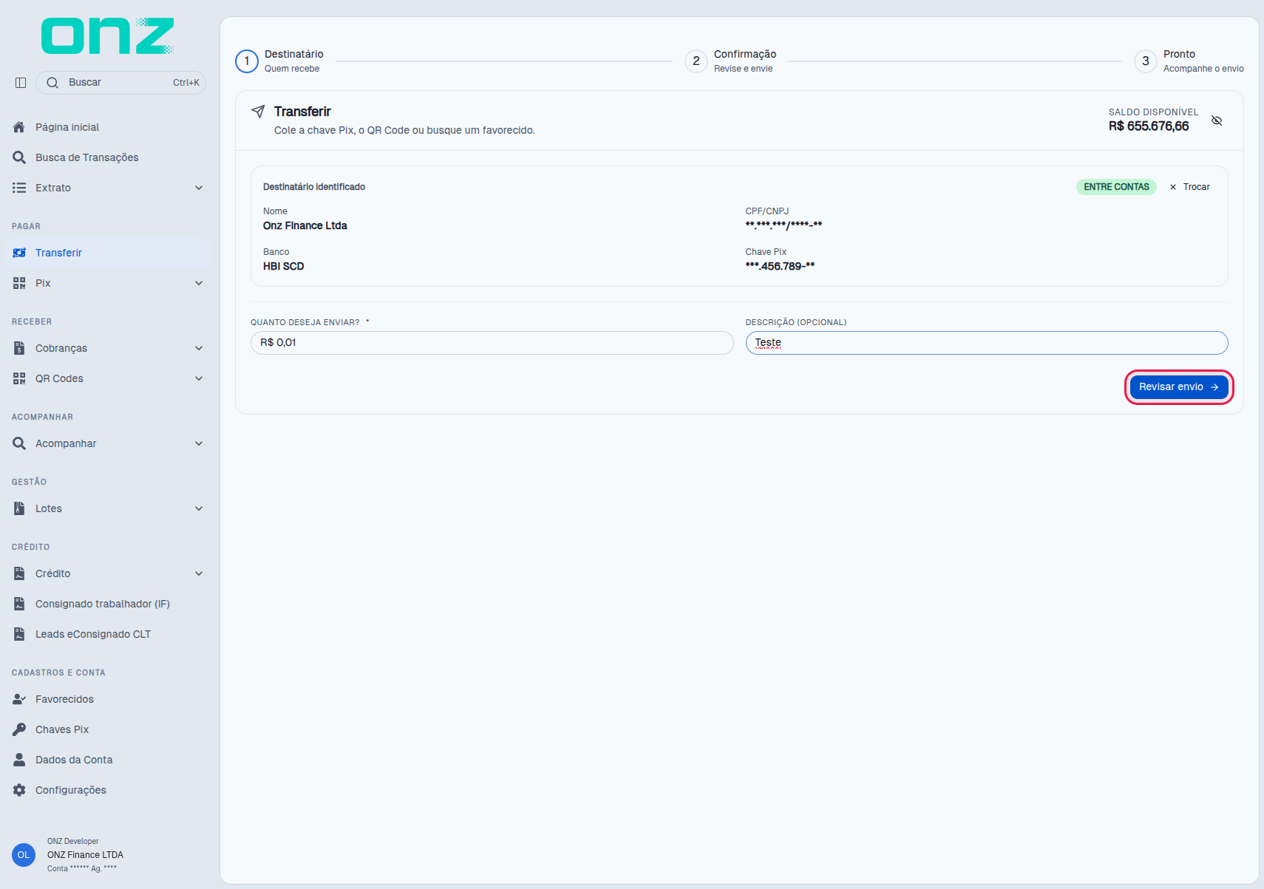Expand the QR Codes chevron
Image resolution: width=1264 pixels, height=889 pixels.
tap(199, 378)
